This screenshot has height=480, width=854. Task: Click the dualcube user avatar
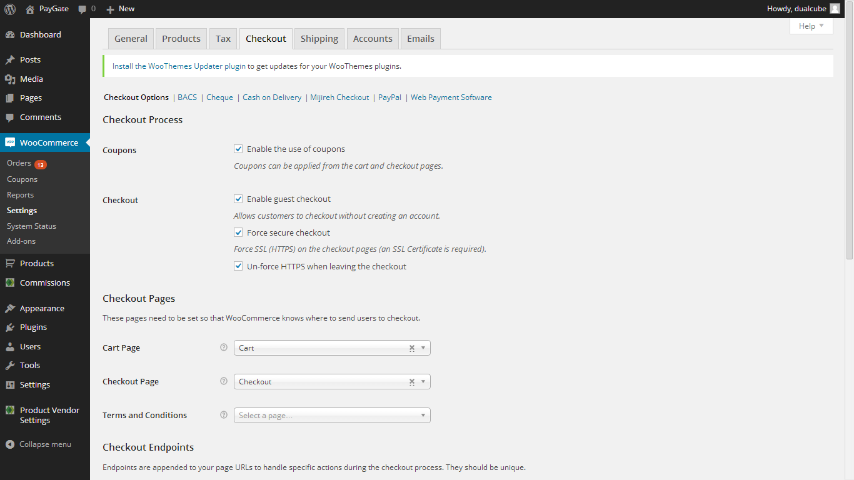tap(835, 9)
